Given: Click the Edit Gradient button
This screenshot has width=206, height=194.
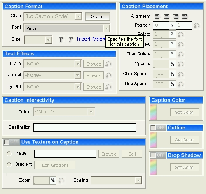Looking at the screenshot, I should tap(55, 165).
